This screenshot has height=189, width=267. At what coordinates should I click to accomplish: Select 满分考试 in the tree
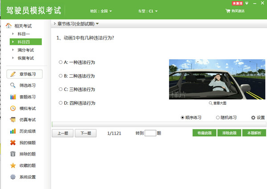click(26, 50)
